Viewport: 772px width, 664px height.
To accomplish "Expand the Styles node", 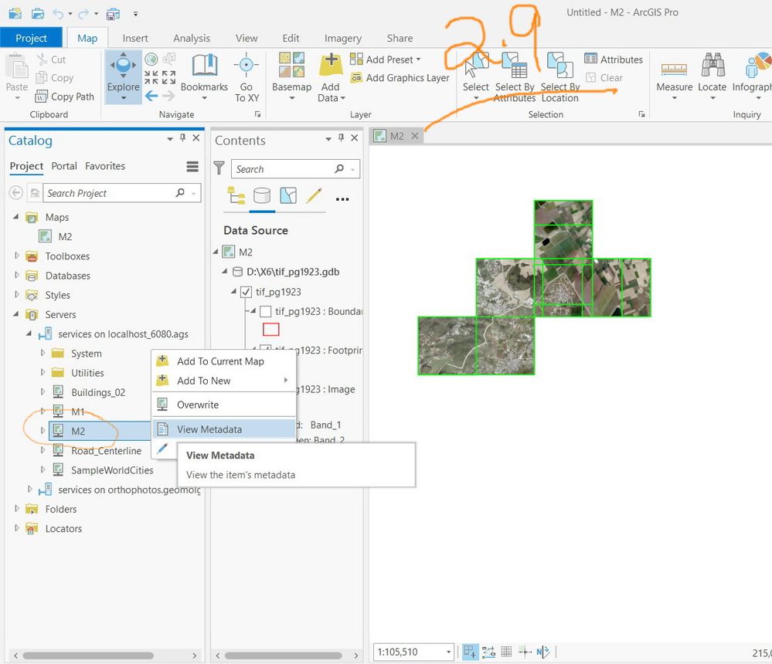I will (17, 295).
